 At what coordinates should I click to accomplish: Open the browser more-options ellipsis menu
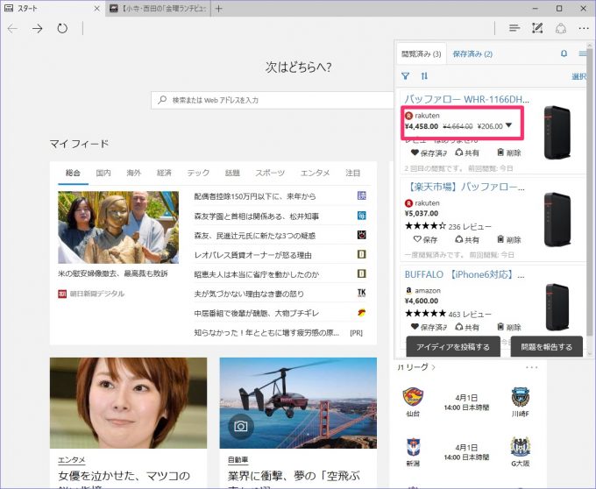584,29
